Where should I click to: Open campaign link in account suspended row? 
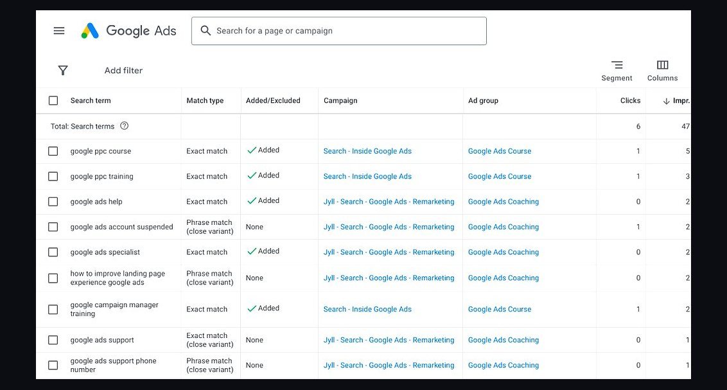point(389,227)
